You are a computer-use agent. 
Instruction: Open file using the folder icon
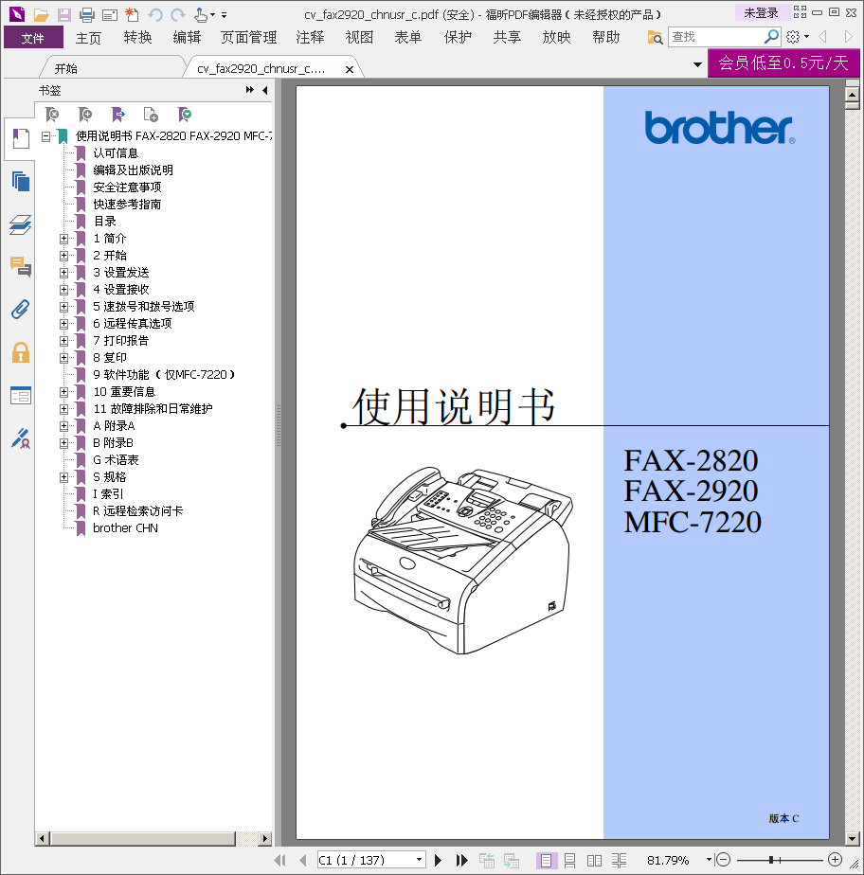[x=41, y=15]
